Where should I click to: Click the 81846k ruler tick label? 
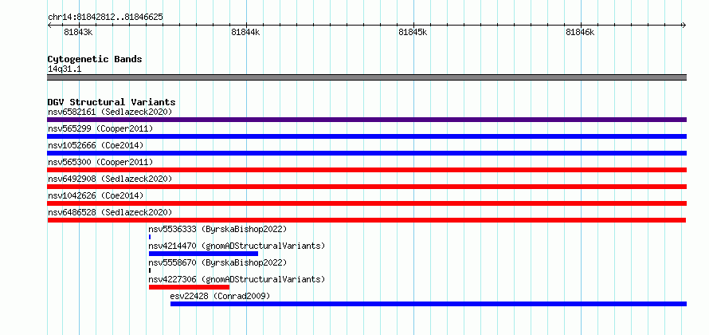(580, 32)
